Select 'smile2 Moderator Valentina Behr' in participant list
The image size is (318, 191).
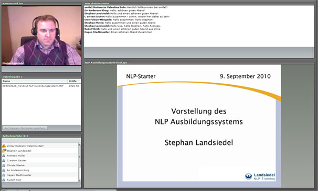pyautogui.click(x=40, y=145)
